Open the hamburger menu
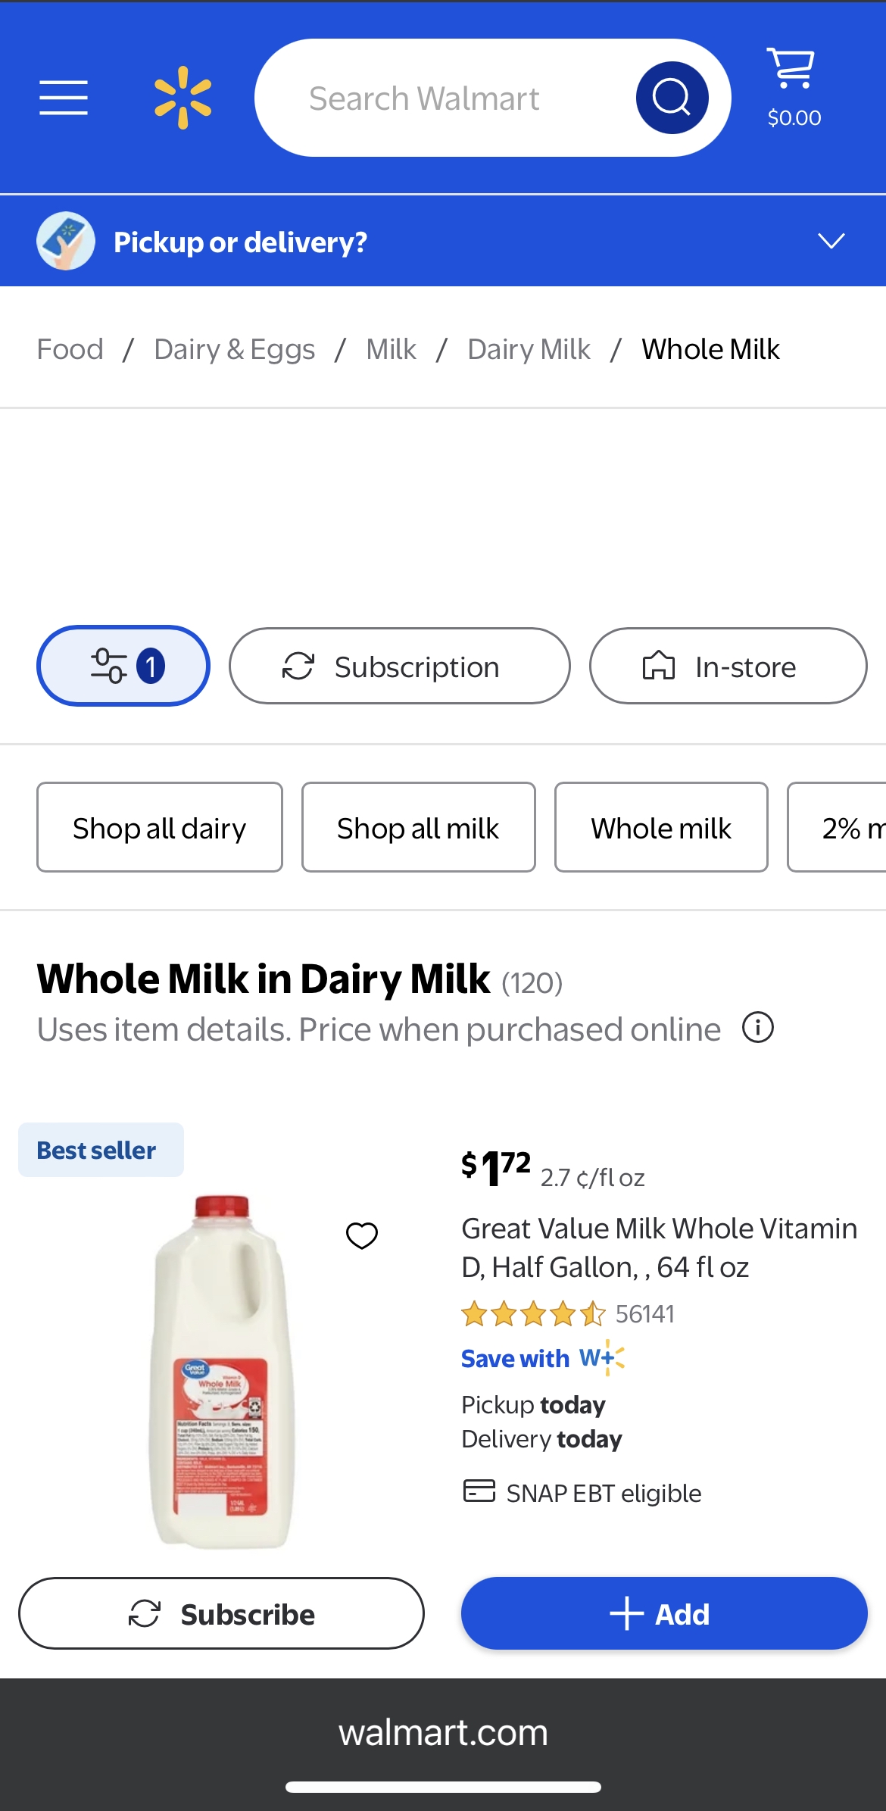Viewport: 886px width, 1811px height. (x=64, y=98)
